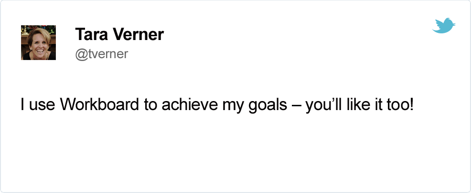This screenshot has width=471, height=193.
Task: Click the name Tara Verner
Action: coord(119,34)
